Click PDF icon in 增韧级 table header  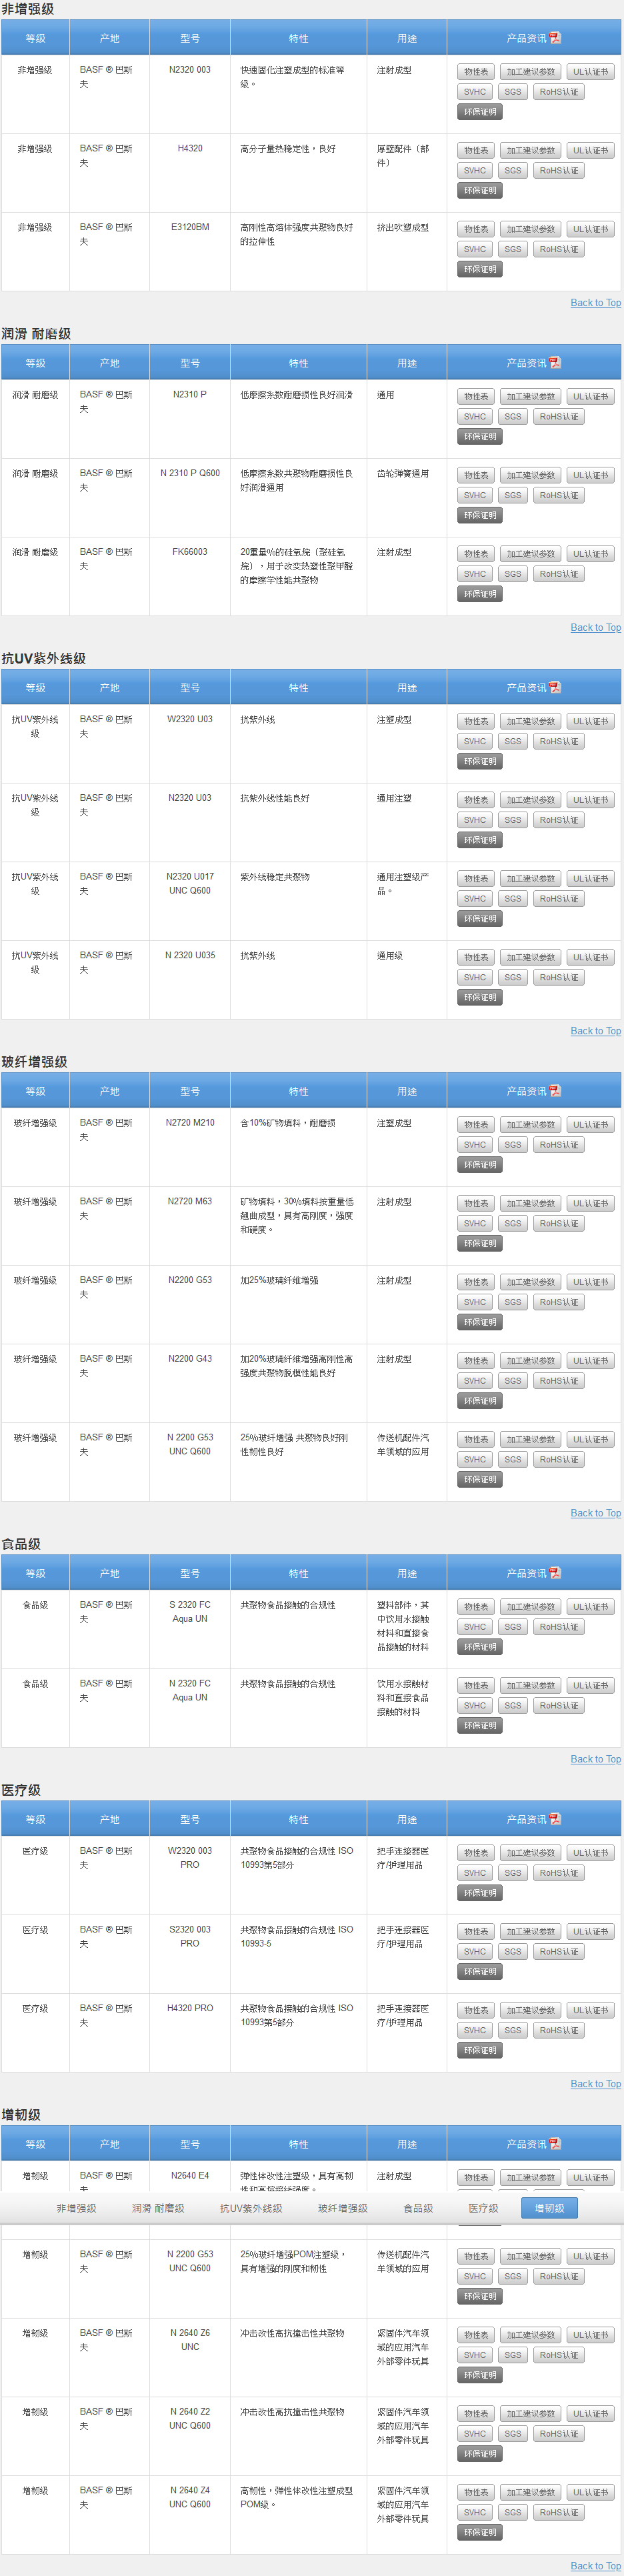[x=555, y=2144]
